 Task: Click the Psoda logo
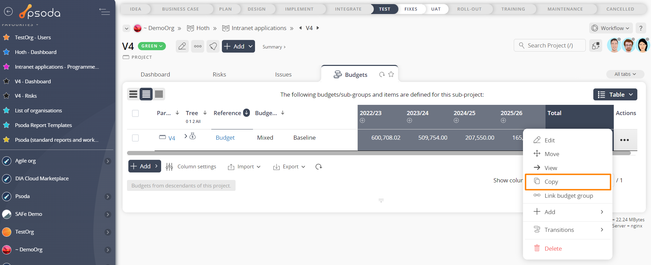click(40, 12)
